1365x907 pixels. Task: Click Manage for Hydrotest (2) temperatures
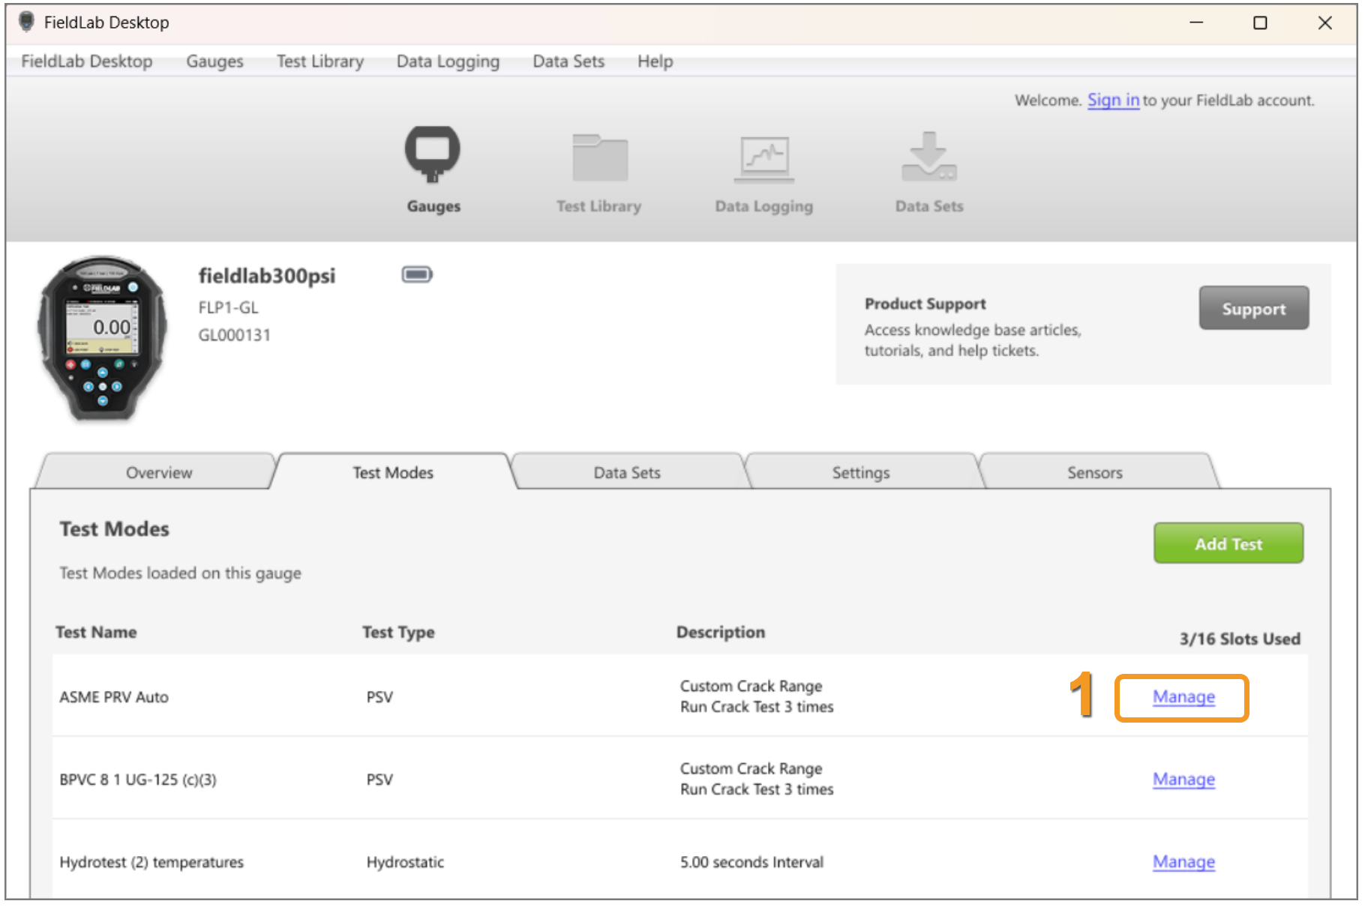[1183, 861]
